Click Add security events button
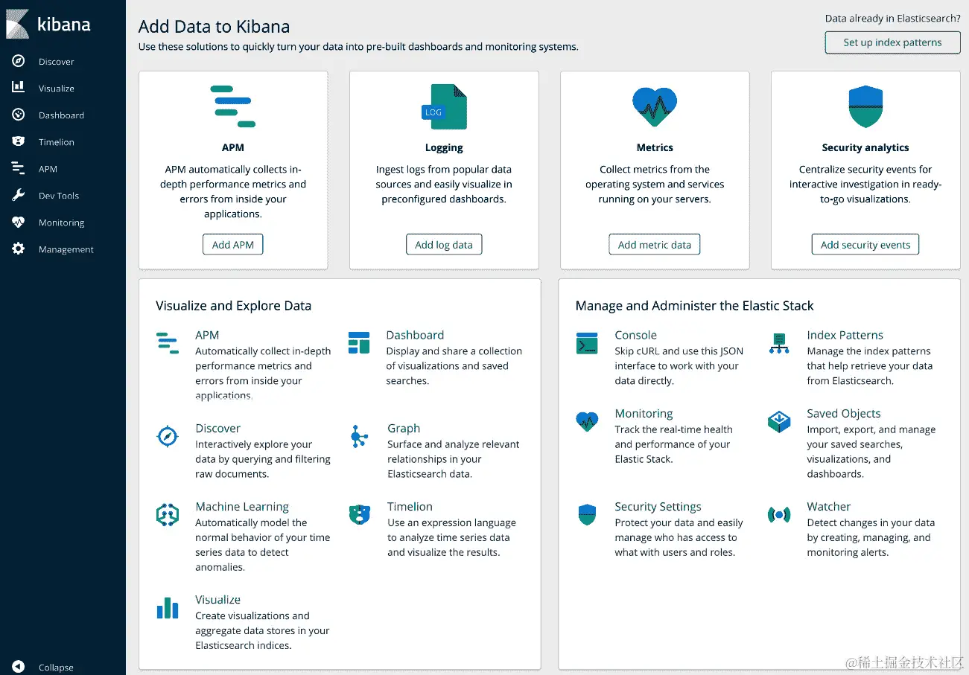Viewport: 969px width, 675px height. (x=865, y=244)
